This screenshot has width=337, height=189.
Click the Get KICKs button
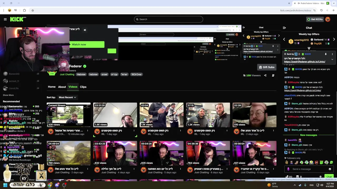pos(315,19)
